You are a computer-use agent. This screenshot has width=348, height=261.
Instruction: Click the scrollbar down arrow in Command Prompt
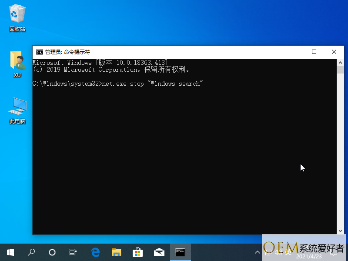pos(340,231)
